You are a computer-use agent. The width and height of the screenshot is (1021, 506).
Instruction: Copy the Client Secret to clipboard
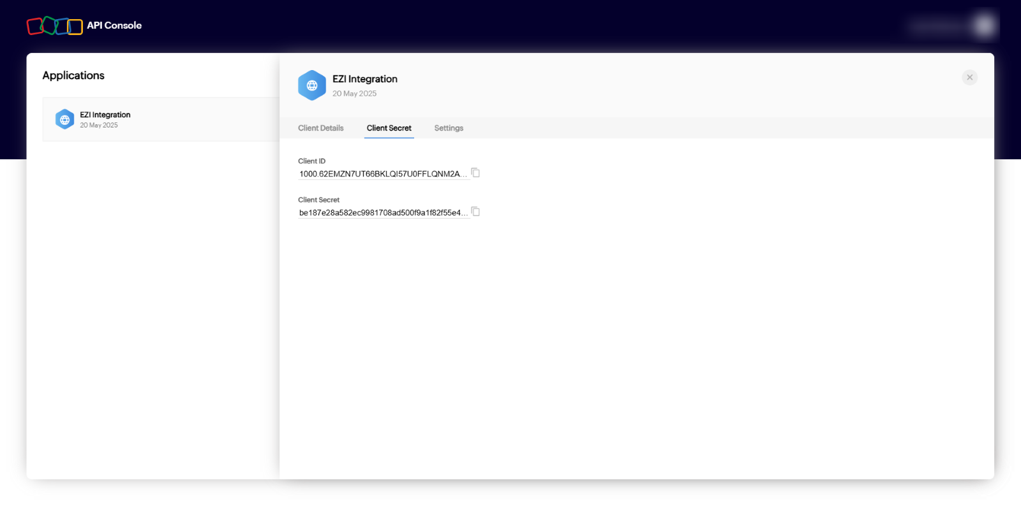(475, 212)
